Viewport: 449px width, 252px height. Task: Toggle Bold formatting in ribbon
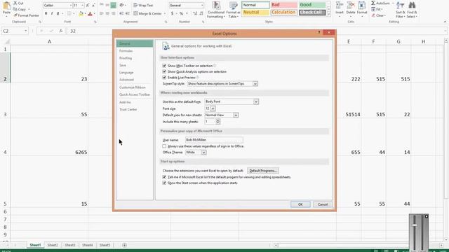(46, 13)
